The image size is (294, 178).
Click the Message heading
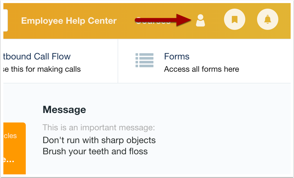(64, 110)
